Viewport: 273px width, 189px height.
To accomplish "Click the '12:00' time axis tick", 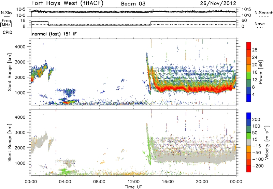I will (x=133, y=182).
